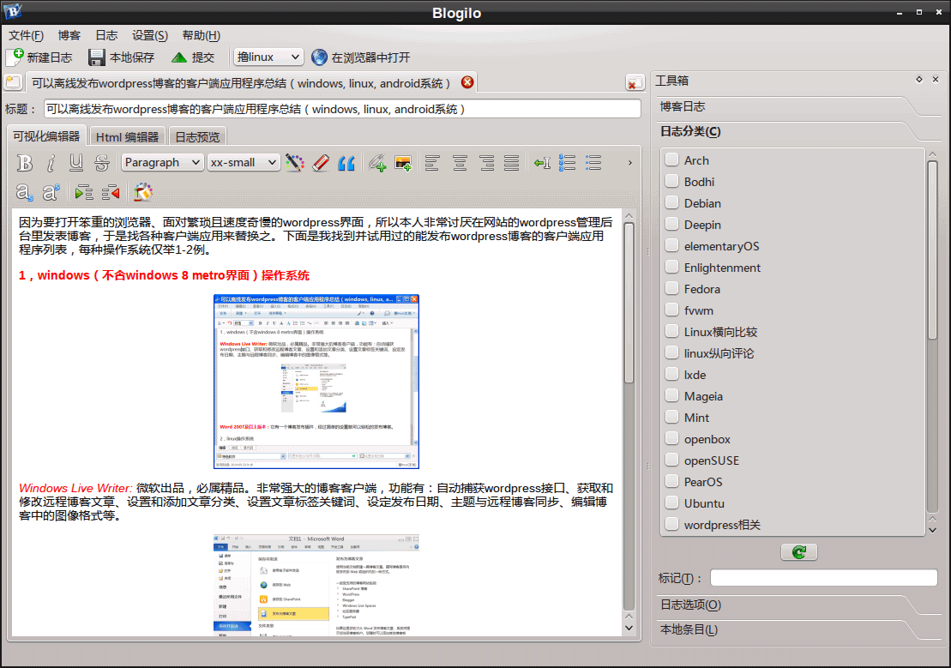Check the Deepin category
This screenshot has height=668, width=951.
(x=671, y=224)
